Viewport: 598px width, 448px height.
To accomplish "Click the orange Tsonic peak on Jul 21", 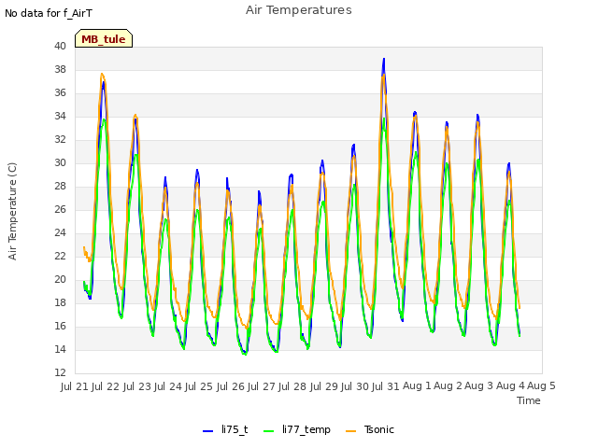I will (102, 74).
